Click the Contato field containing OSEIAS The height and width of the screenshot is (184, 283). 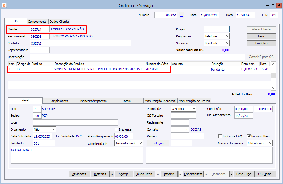click(x=81, y=43)
